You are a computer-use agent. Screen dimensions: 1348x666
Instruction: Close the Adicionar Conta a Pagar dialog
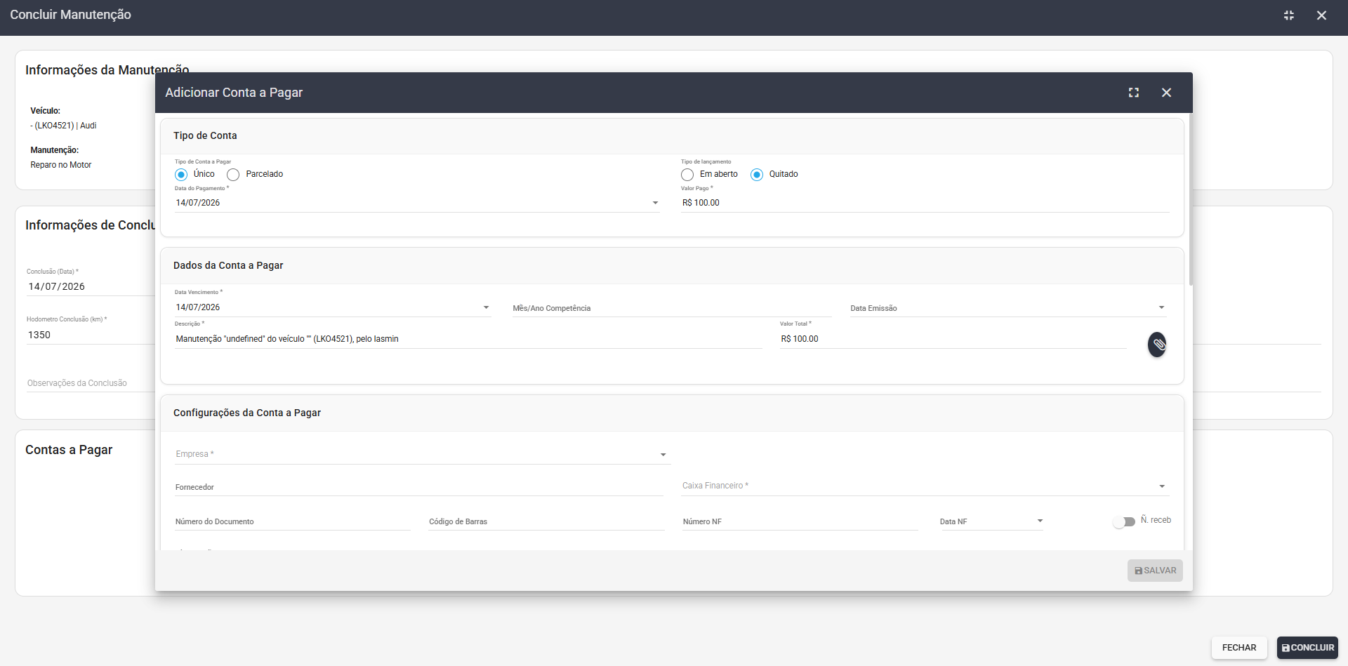(x=1166, y=93)
